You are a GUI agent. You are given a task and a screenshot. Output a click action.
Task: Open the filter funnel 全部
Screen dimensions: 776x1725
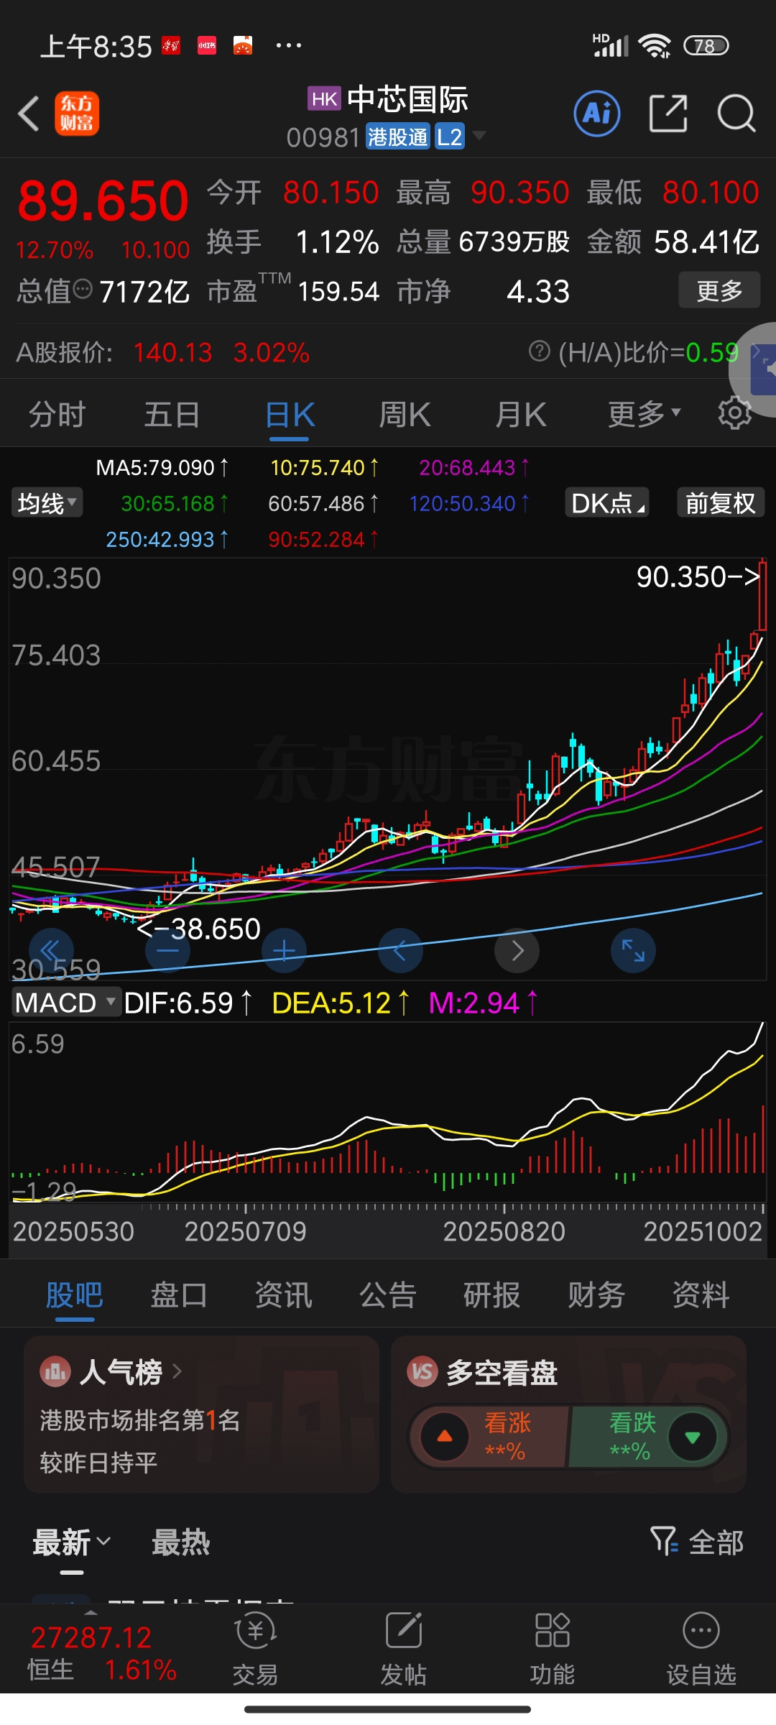697,1542
